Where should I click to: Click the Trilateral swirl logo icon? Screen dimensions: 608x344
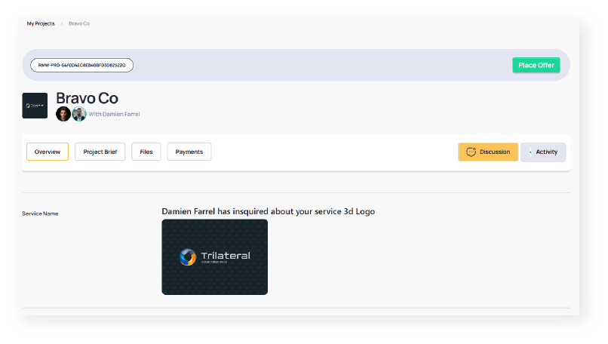click(188, 257)
